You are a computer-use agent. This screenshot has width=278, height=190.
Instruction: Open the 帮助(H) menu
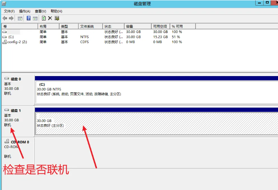(56, 11)
